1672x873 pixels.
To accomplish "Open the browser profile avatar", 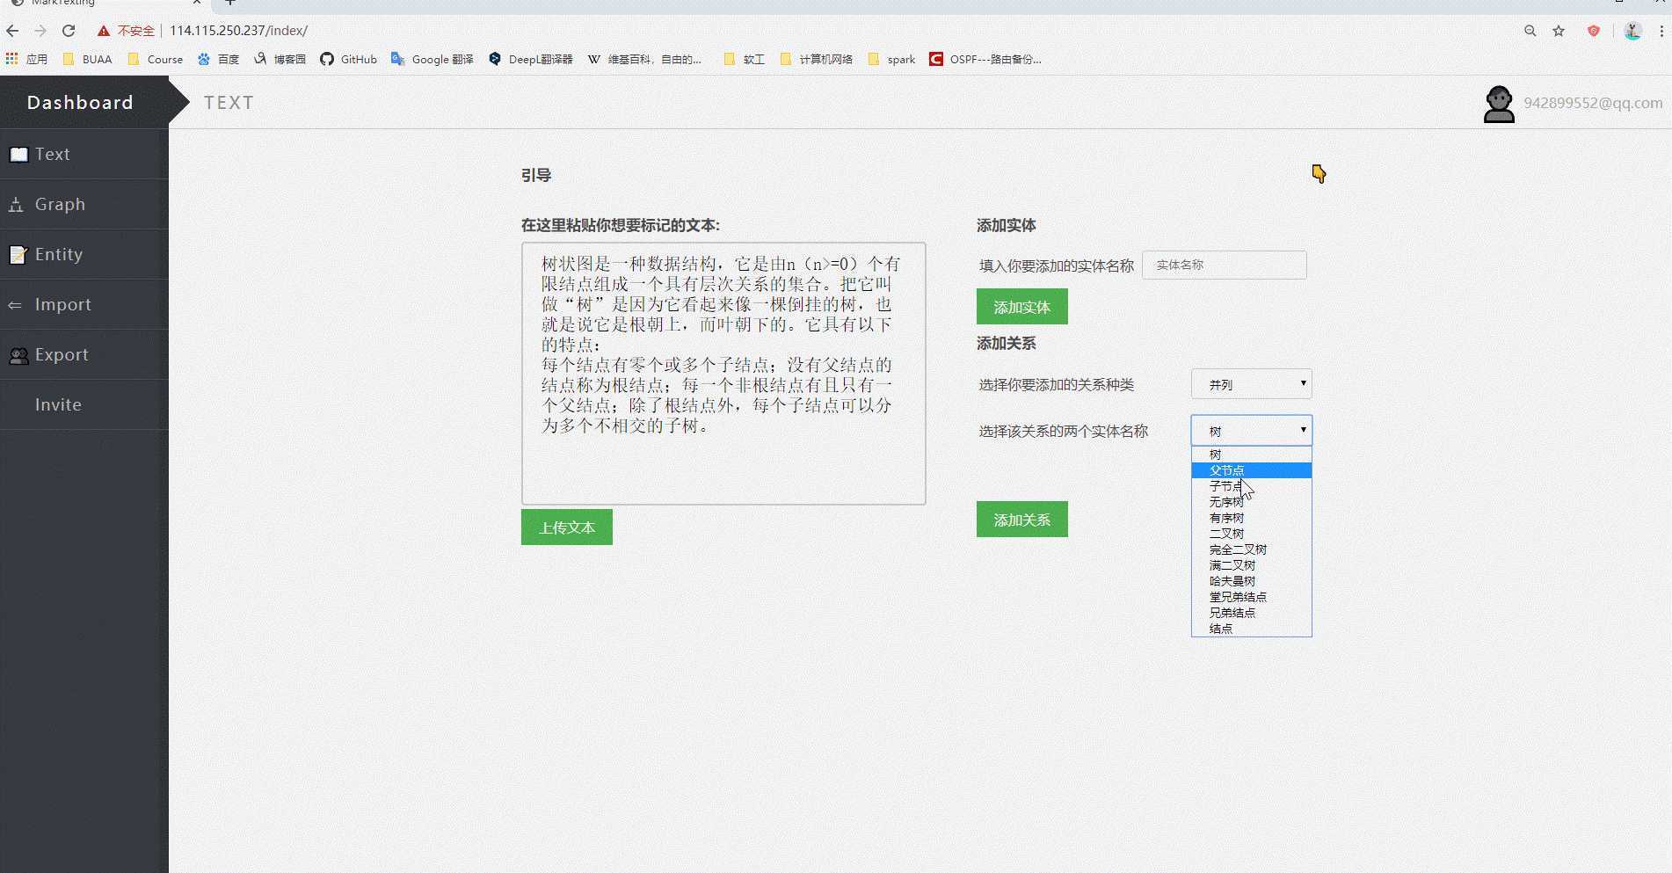I will coord(1632,31).
